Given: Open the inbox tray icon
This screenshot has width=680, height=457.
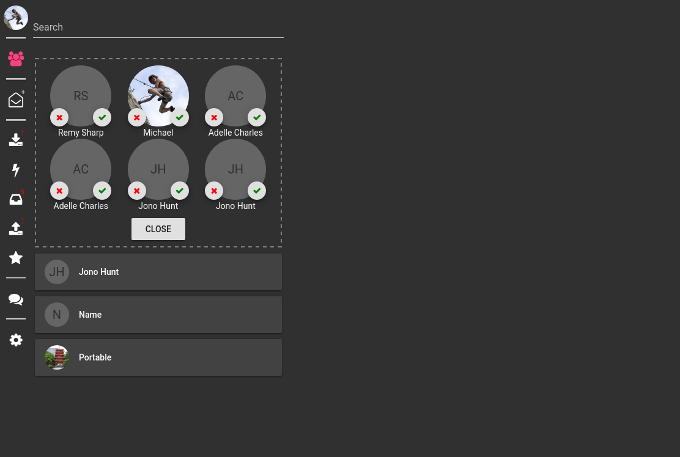Looking at the screenshot, I should coord(16,199).
